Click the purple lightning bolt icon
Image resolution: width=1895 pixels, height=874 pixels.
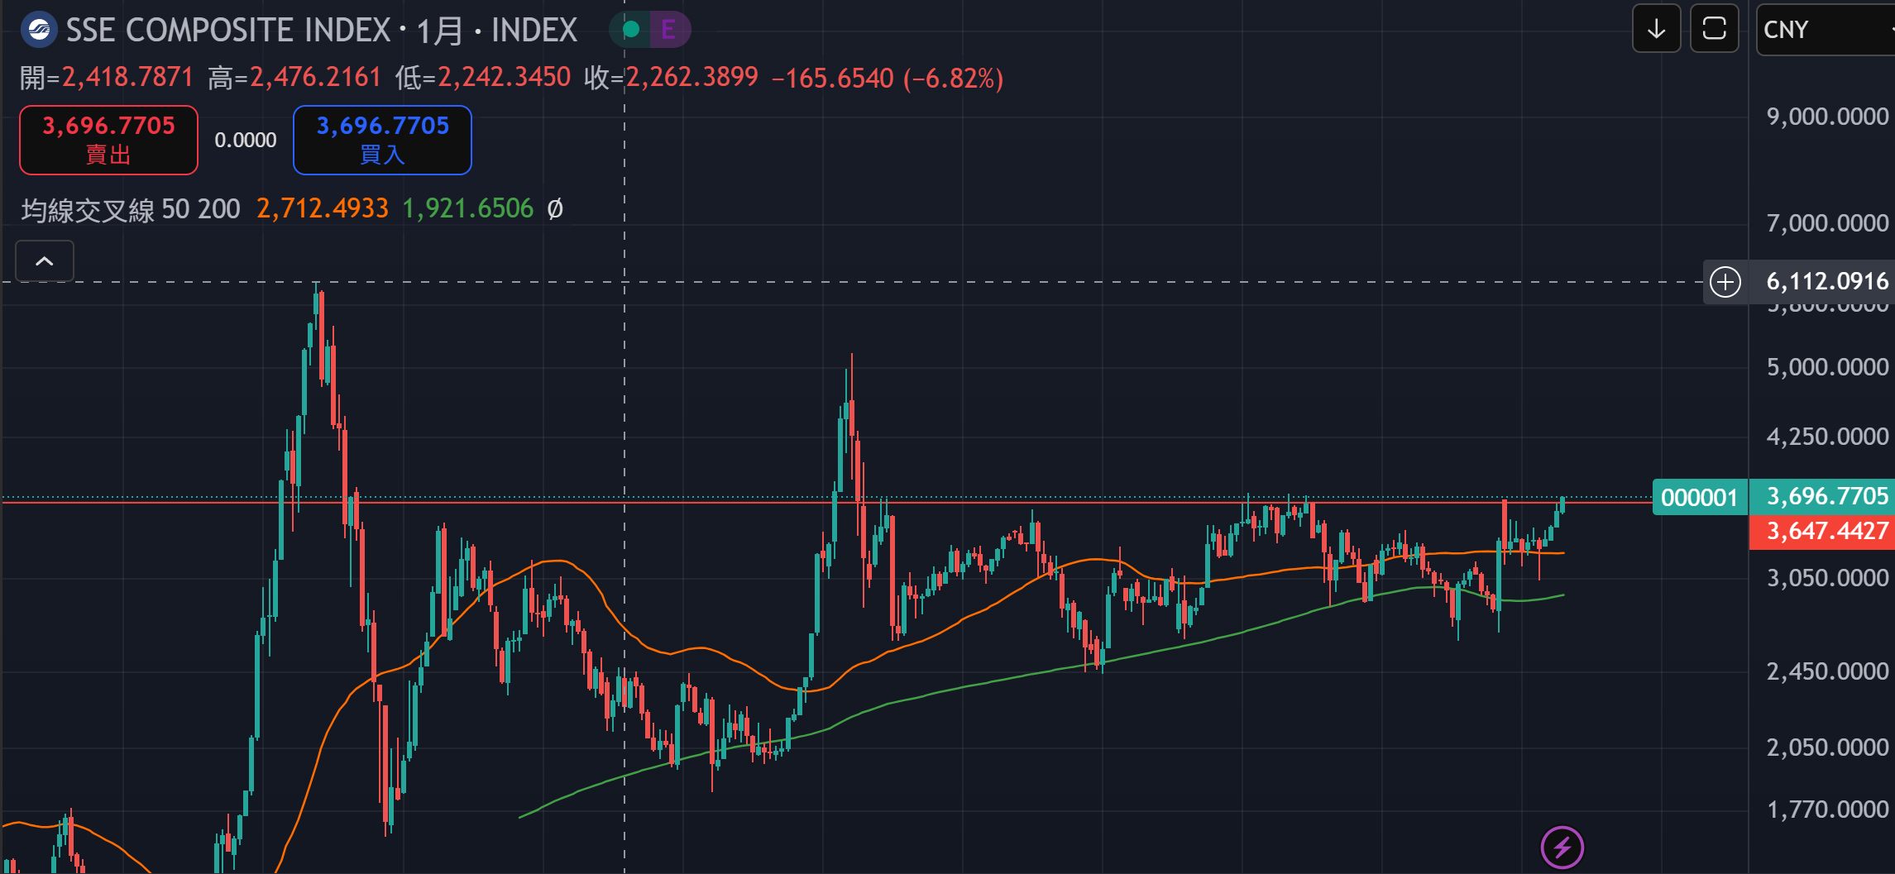(1562, 848)
